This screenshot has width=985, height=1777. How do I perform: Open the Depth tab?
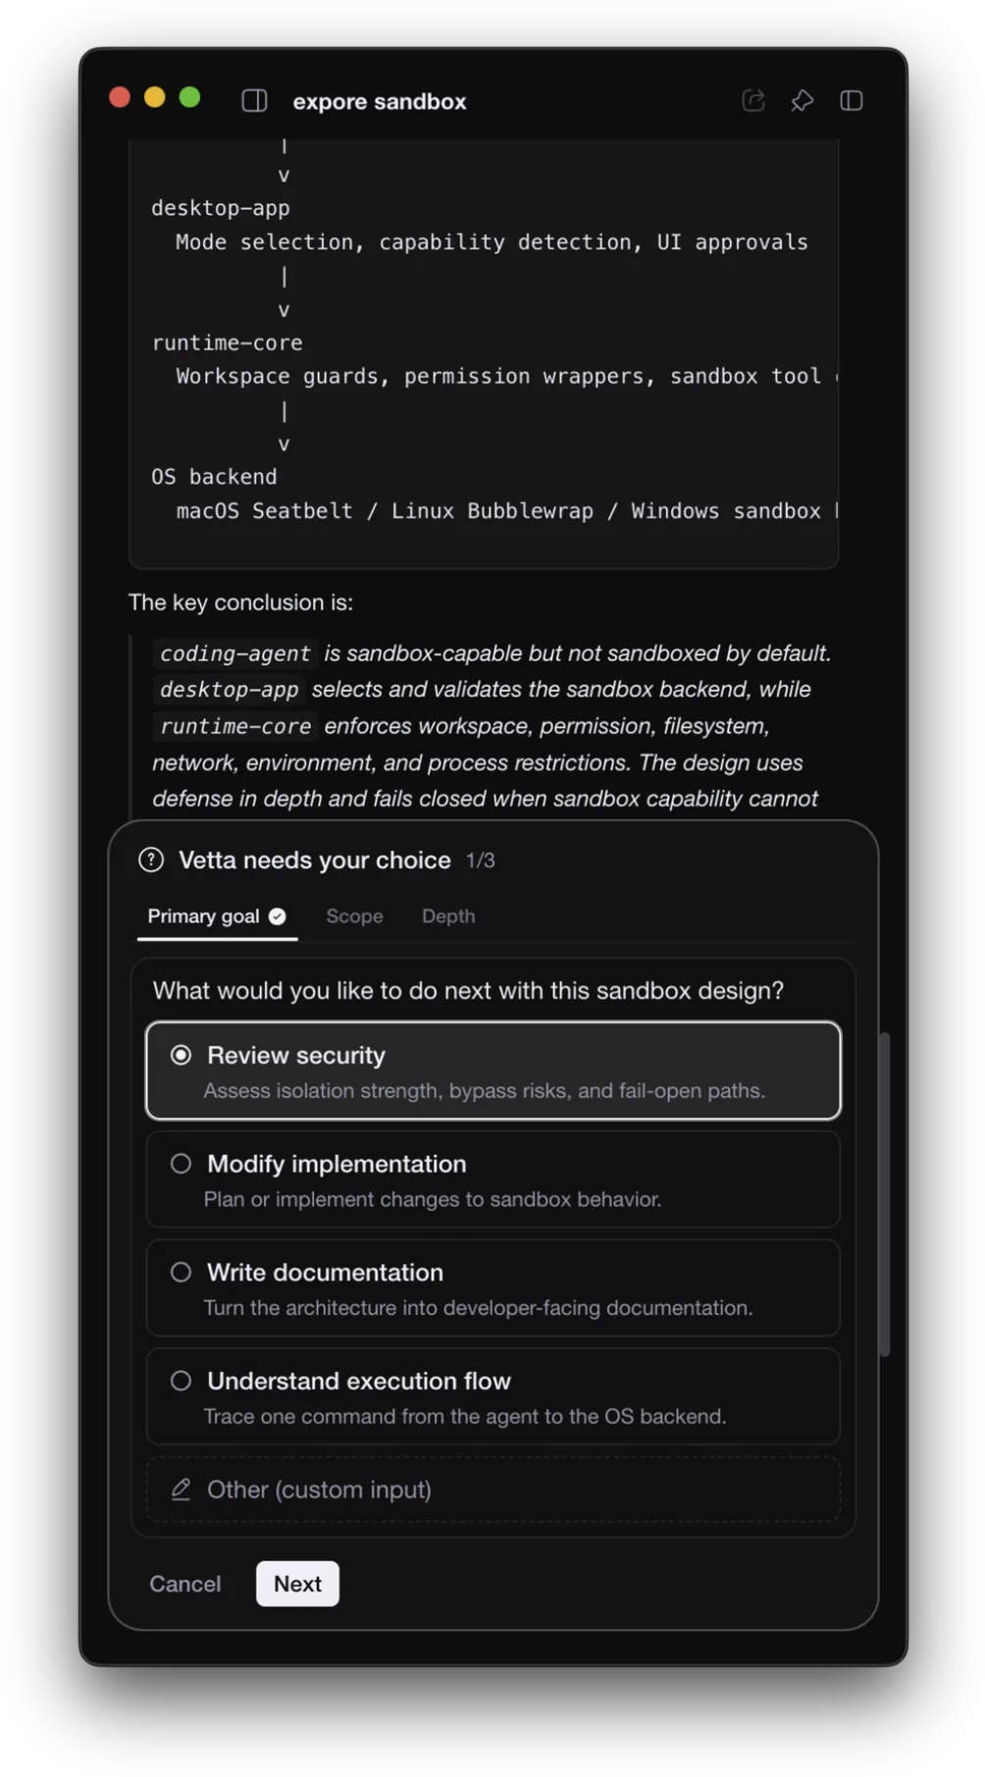coord(448,915)
